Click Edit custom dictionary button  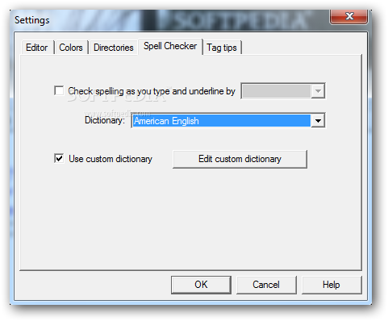tap(240, 159)
